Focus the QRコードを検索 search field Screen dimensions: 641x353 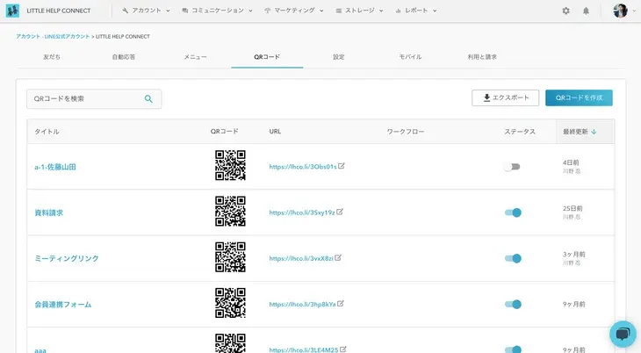click(85, 99)
